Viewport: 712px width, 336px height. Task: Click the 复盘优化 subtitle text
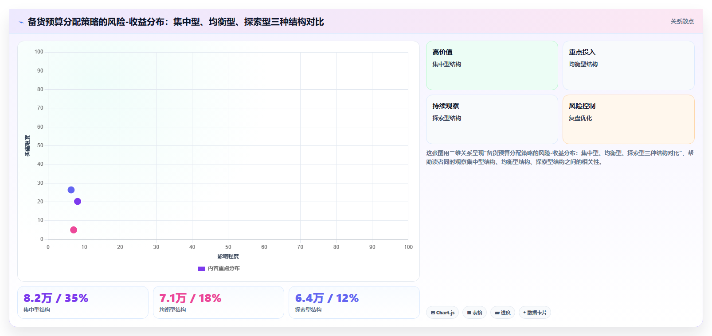[580, 118]
